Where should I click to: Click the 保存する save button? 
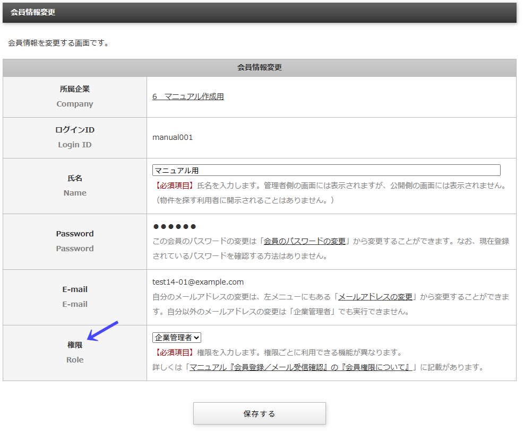coord(259,413)
